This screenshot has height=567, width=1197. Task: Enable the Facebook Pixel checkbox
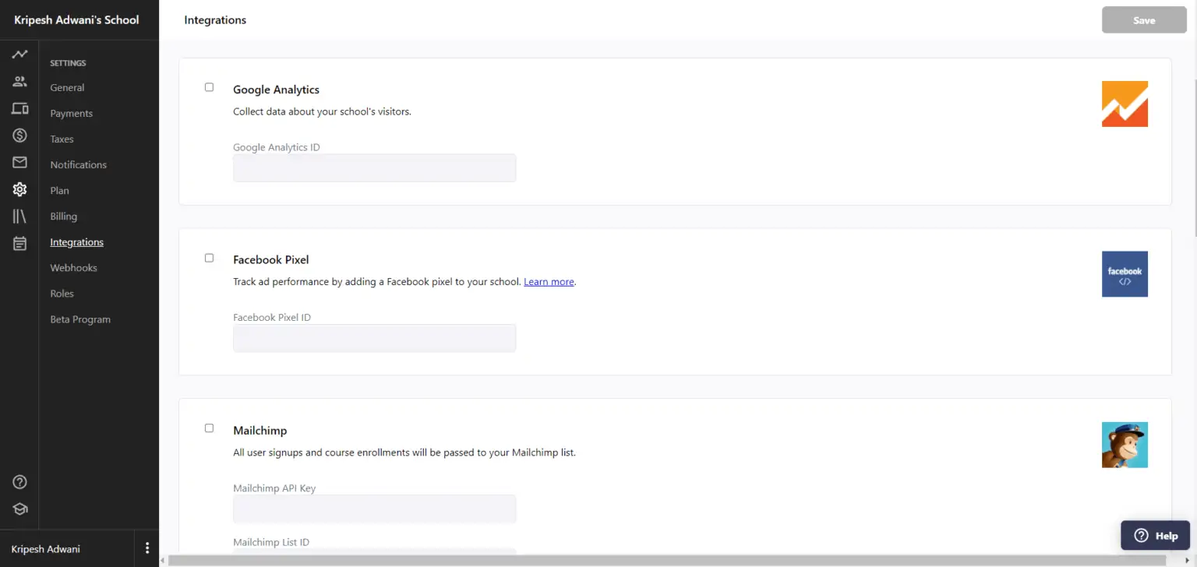point(209,258)
